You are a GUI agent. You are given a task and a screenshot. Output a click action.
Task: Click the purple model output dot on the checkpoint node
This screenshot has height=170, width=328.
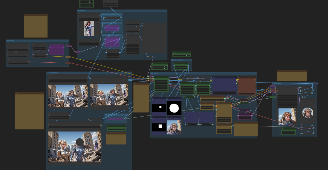[x=28, y=46]
